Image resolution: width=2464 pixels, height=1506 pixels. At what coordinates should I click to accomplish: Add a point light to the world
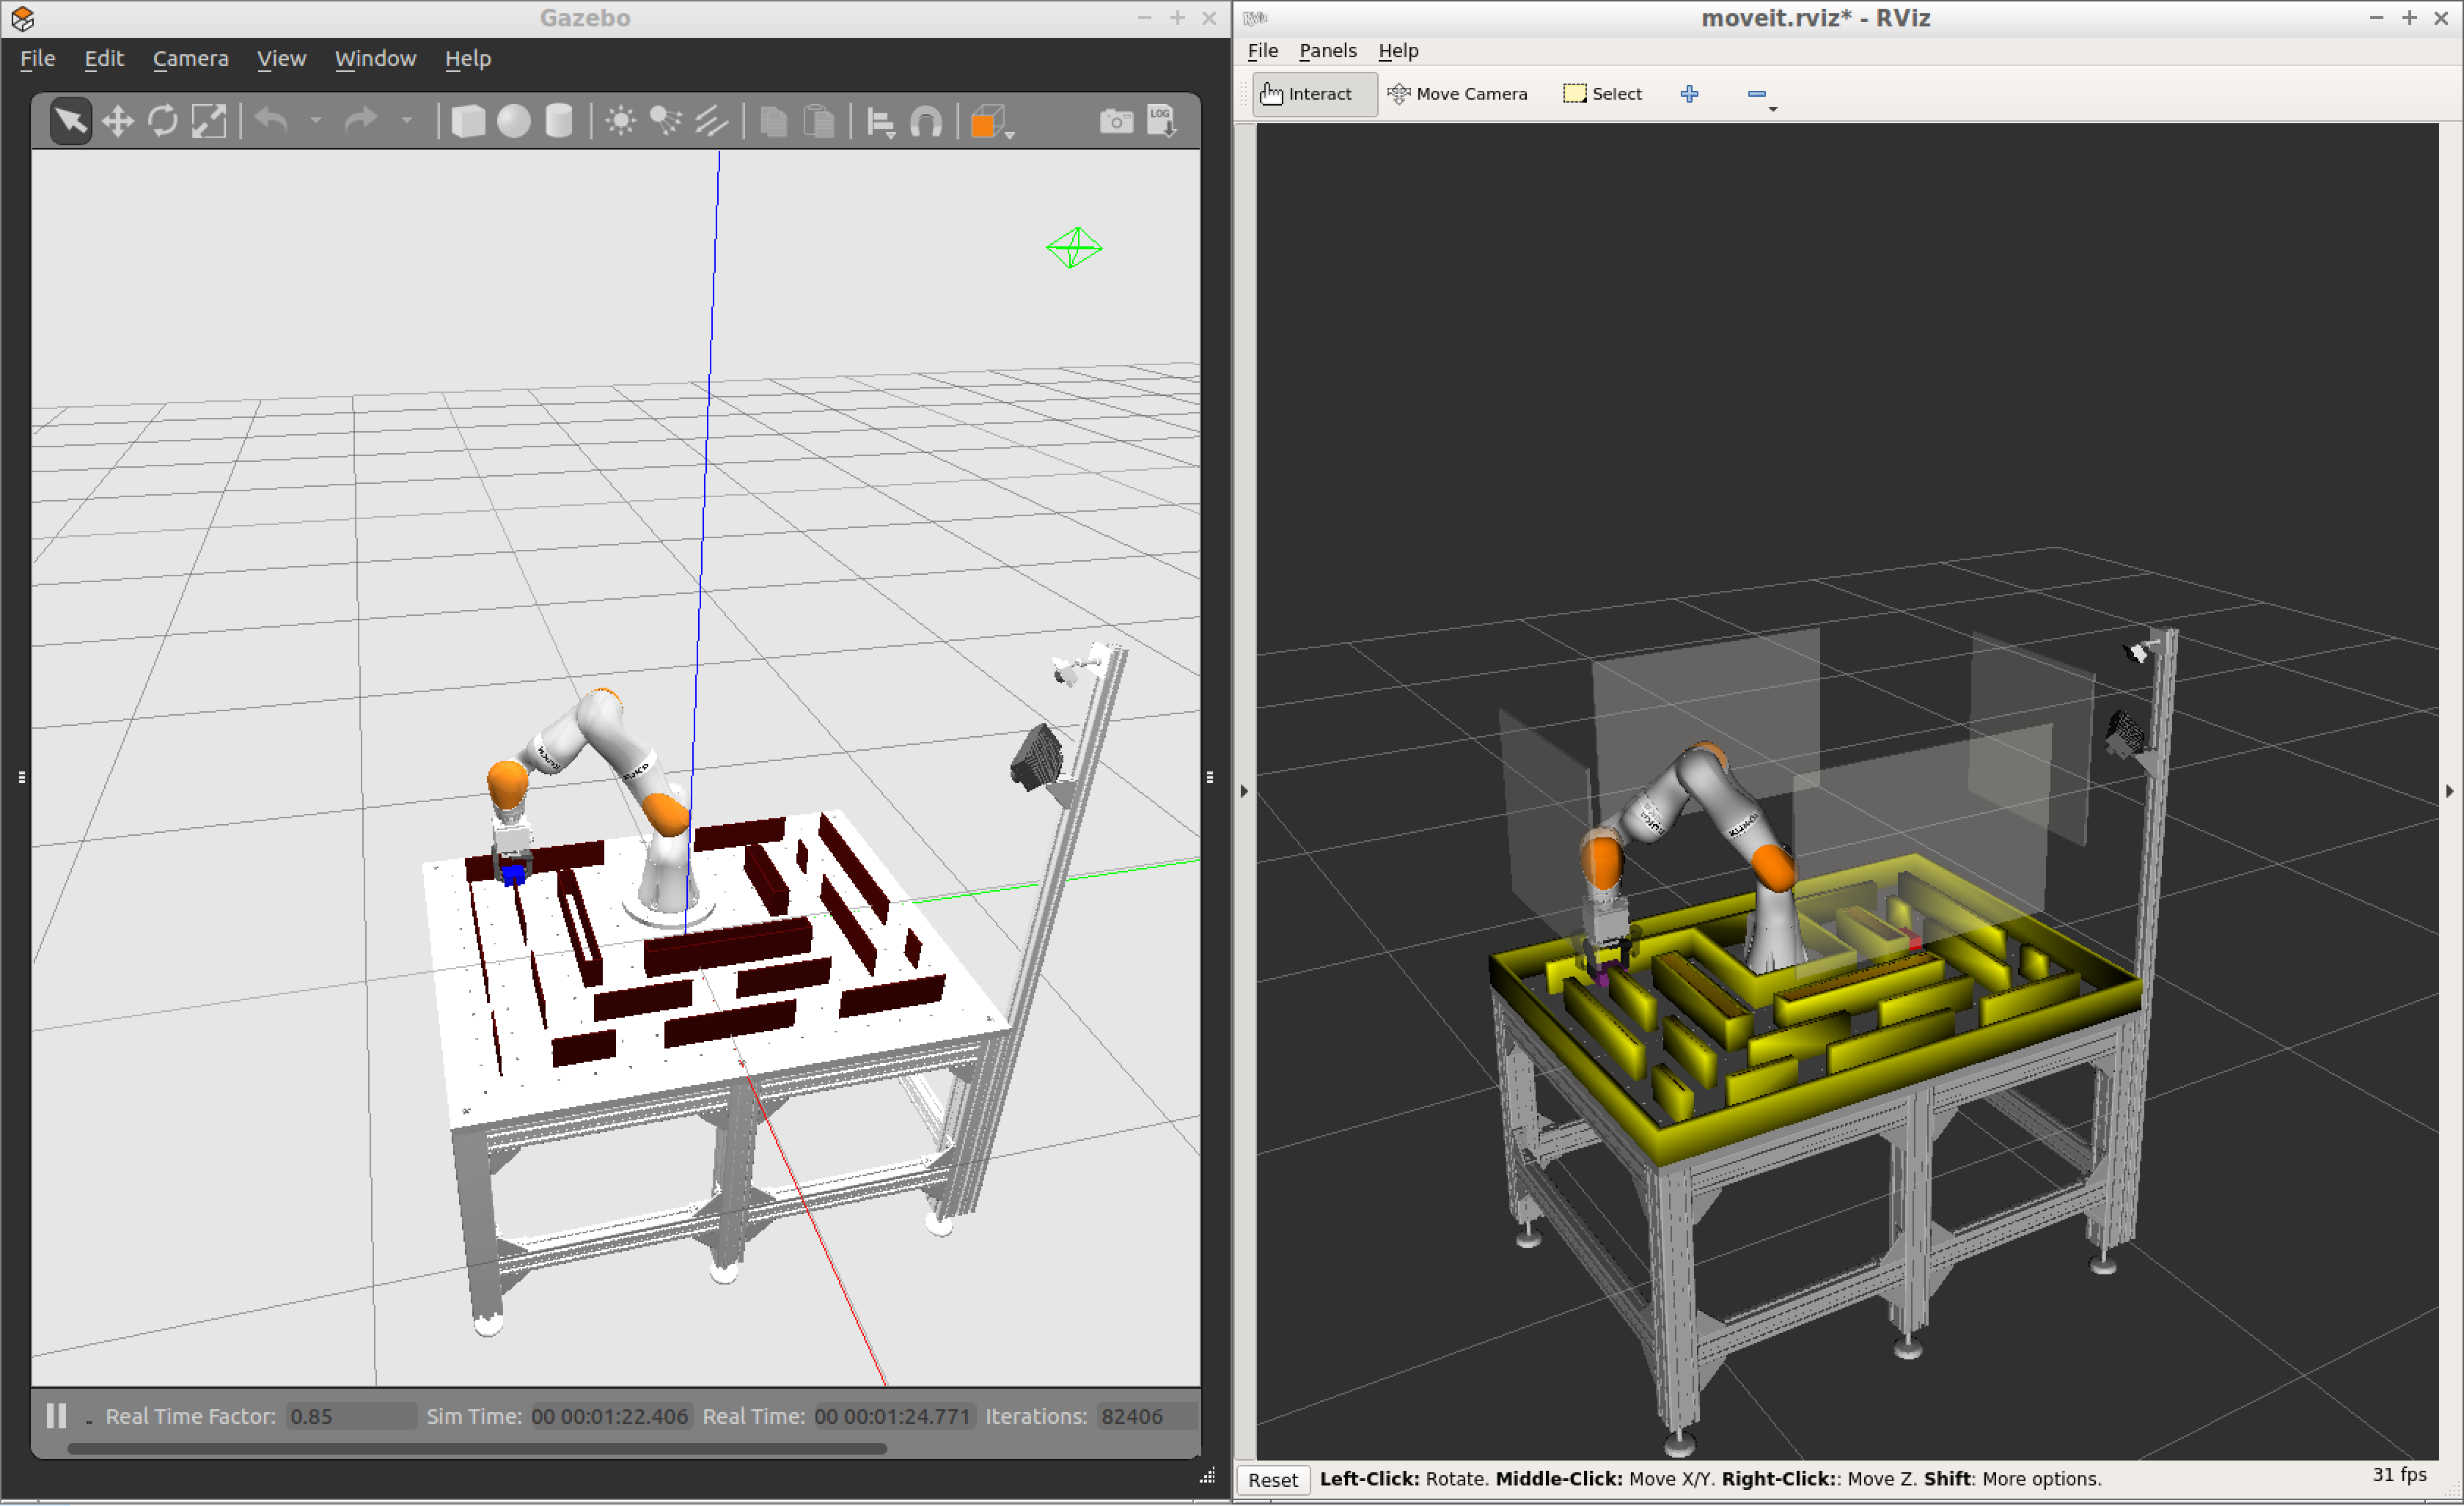tap(619, 120)
